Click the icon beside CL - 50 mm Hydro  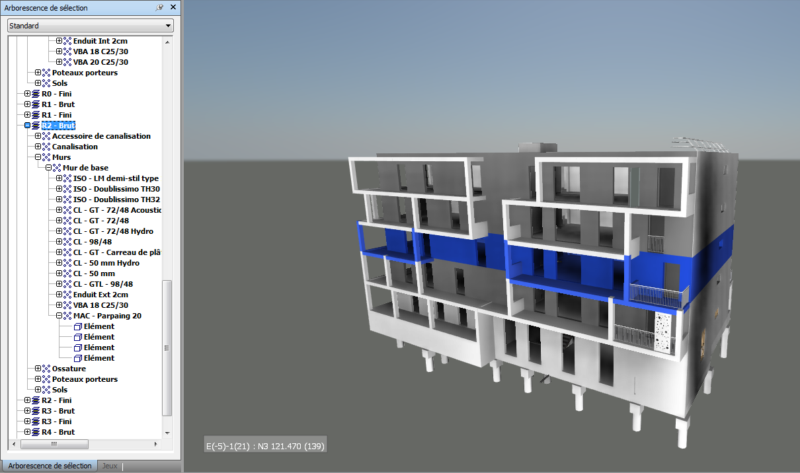pyautogui.click(x=67, y=263)
